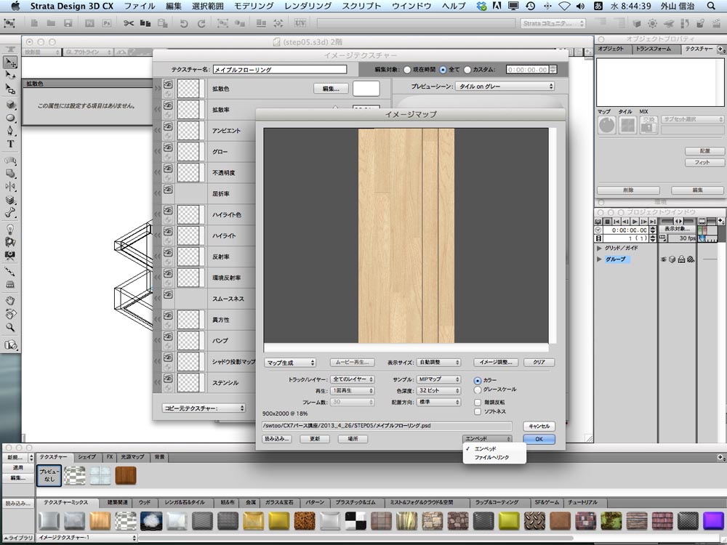Click the redo arrow in toolbar
Viewport: 727px width, 545px height.
click(201, 23)
